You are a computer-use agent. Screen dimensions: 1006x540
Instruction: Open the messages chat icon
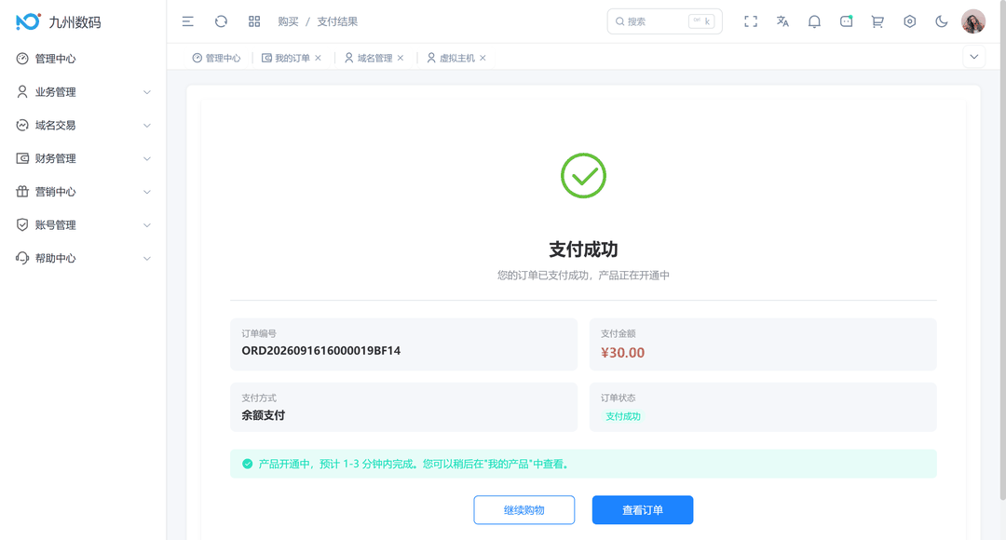coord(846,21)
